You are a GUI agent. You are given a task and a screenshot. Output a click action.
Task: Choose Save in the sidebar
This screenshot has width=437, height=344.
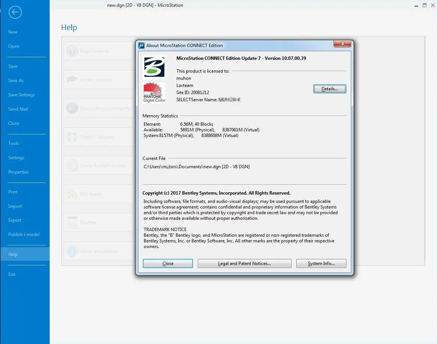13,66
